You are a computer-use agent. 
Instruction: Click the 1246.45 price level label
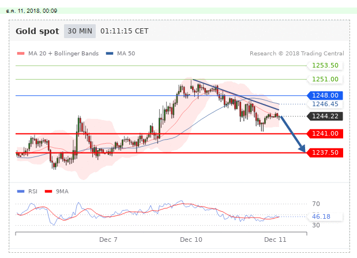coord(324,104)
